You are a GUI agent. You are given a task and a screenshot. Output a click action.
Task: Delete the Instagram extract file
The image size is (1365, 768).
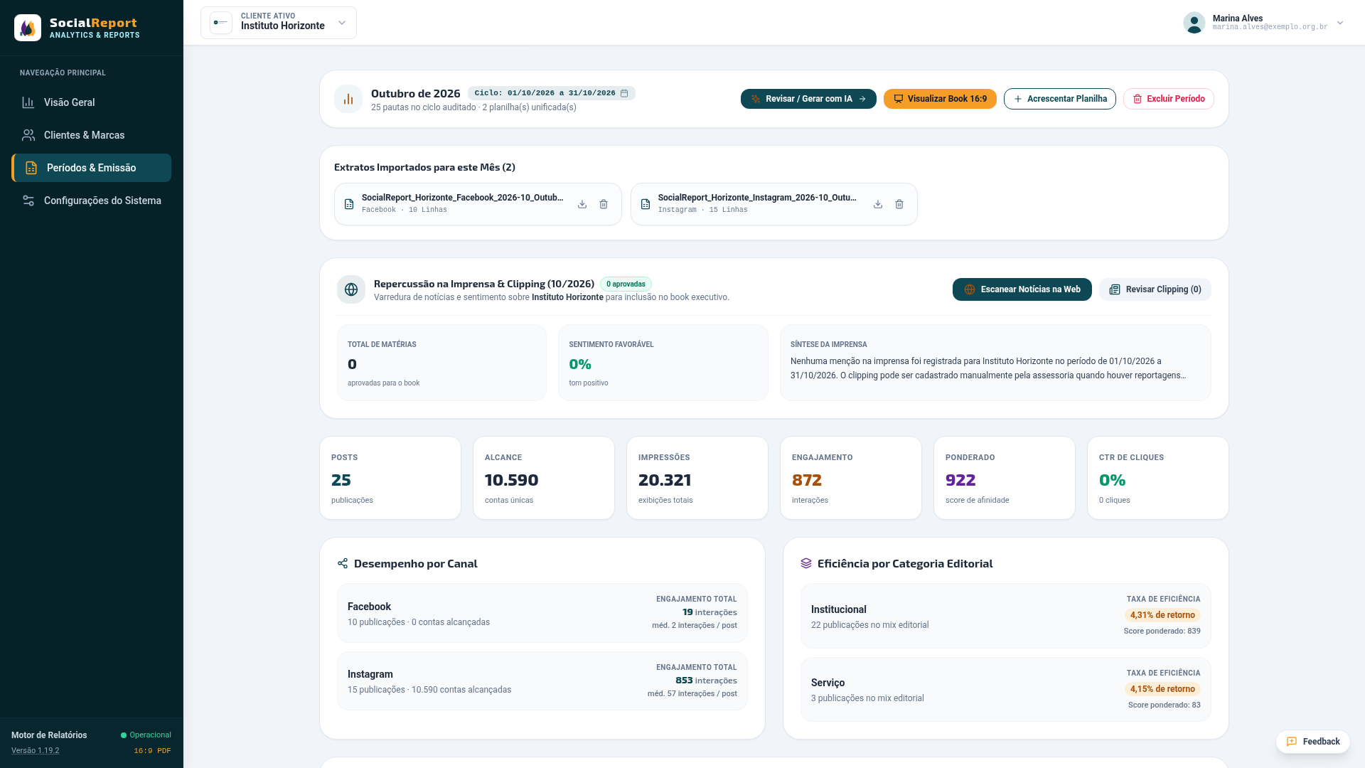pyautogui.click(x=899, y=204)
